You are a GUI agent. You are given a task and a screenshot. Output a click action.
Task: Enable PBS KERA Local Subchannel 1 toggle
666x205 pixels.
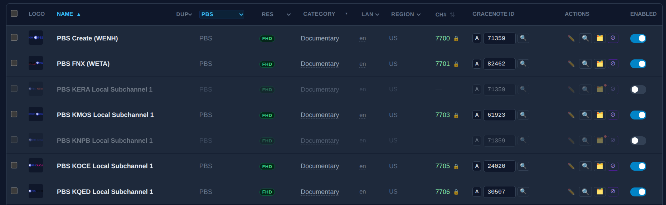click(x=638, y=89)
